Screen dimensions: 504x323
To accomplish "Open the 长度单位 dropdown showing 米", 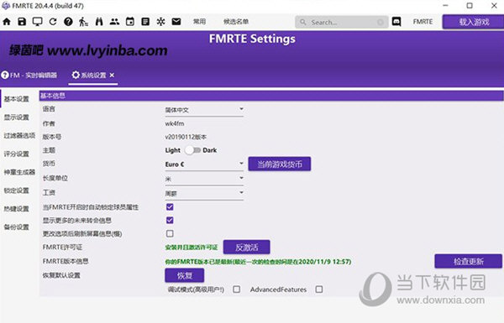I will coord(204,179).
